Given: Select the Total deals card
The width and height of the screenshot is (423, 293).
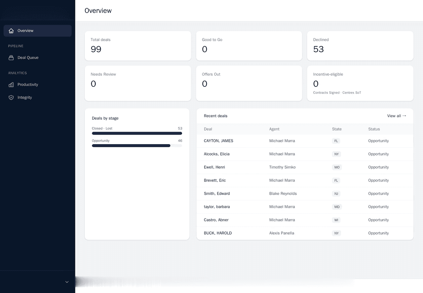Looking at the screenshot, I should pos(138,46).
